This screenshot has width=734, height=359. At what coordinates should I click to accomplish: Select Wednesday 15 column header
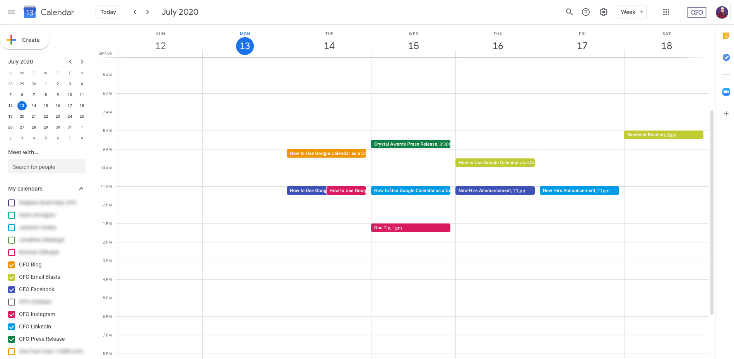[413, 46]
